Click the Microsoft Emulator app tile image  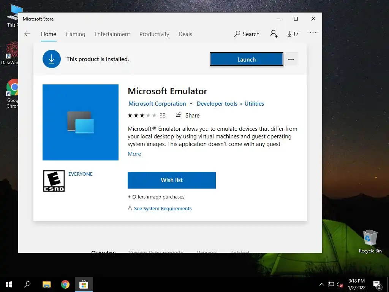click(x=81, y=122)
